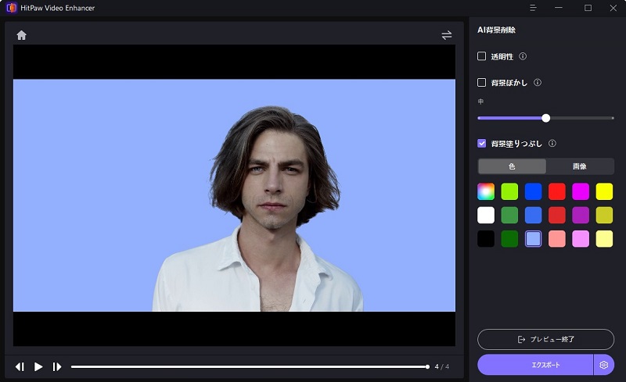Uncheck the 背景塗りつぶし checkbox
The height and width of the screenshot is (382, 626).
point(482,144)
